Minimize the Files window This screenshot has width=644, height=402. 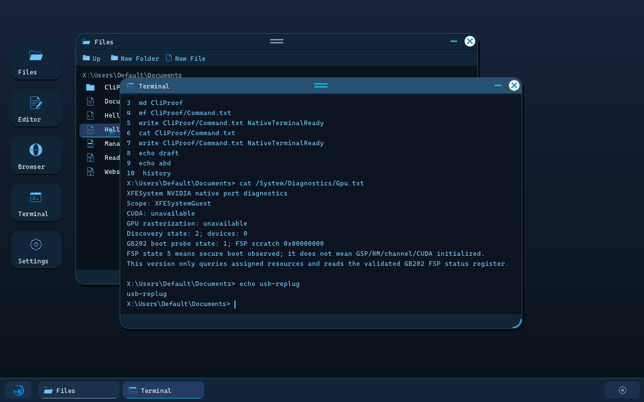tap(454, 41)
